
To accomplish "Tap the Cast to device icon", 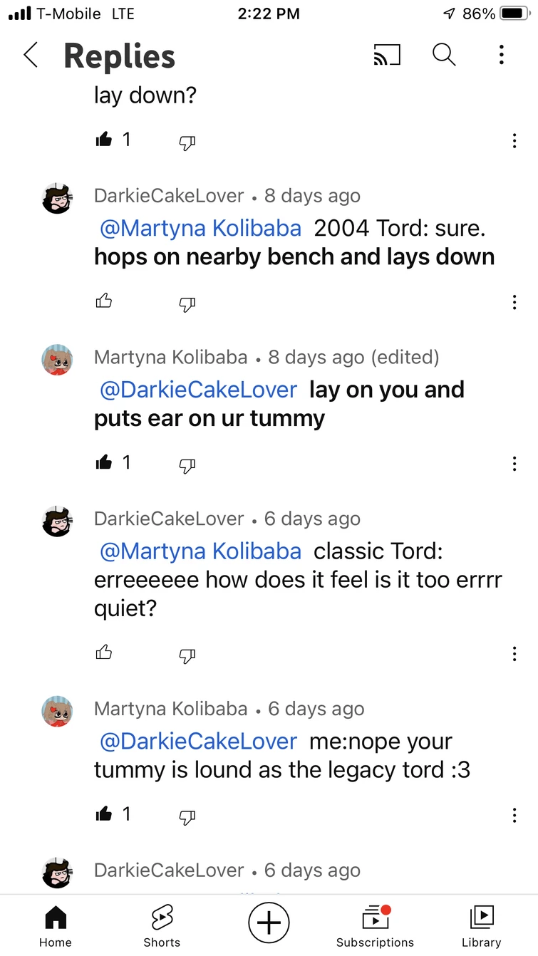I will click(x=387, y=55).
